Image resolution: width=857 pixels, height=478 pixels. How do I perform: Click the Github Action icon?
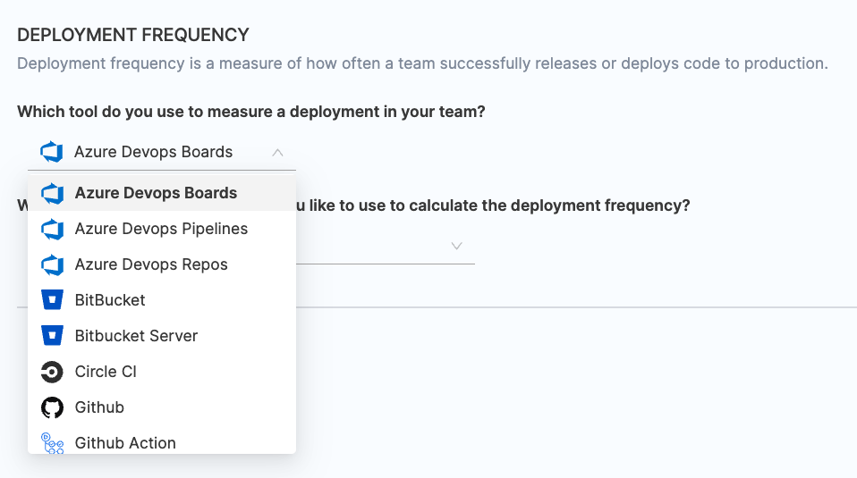coord(52,442)
